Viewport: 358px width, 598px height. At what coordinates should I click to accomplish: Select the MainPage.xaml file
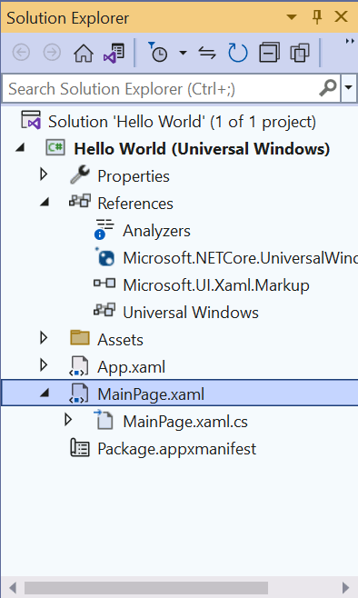pos(151,394)
